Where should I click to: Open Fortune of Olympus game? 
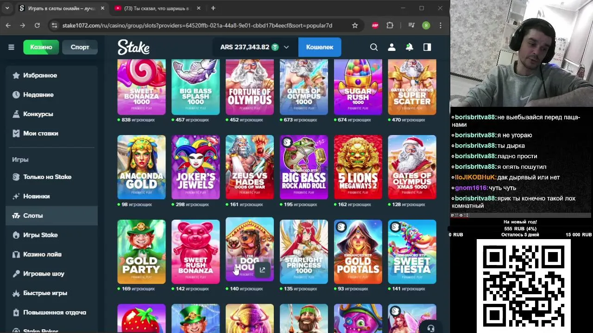pyautogui.click(x=250, y=87)
